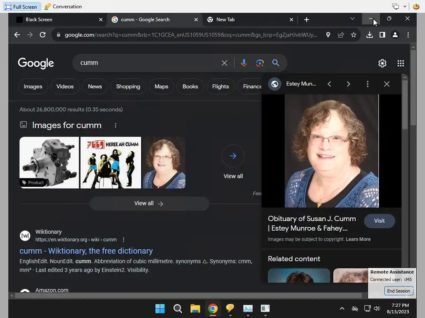The width and height of the screenshot is (425, 318).
Task: View site information lock icon
Action: [x=58, y=35]
